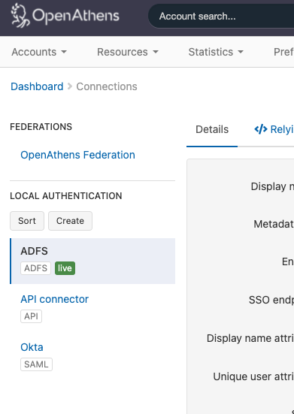Open the OpenAthens Federation link
Screen dimensions: 294x414
coord(77,155)
